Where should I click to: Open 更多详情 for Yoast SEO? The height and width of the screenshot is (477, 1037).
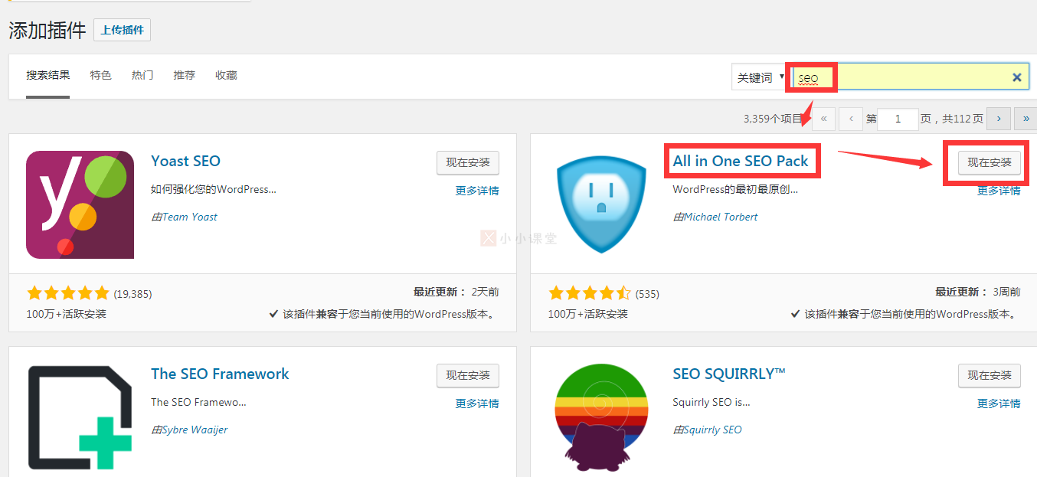[477, 191]
